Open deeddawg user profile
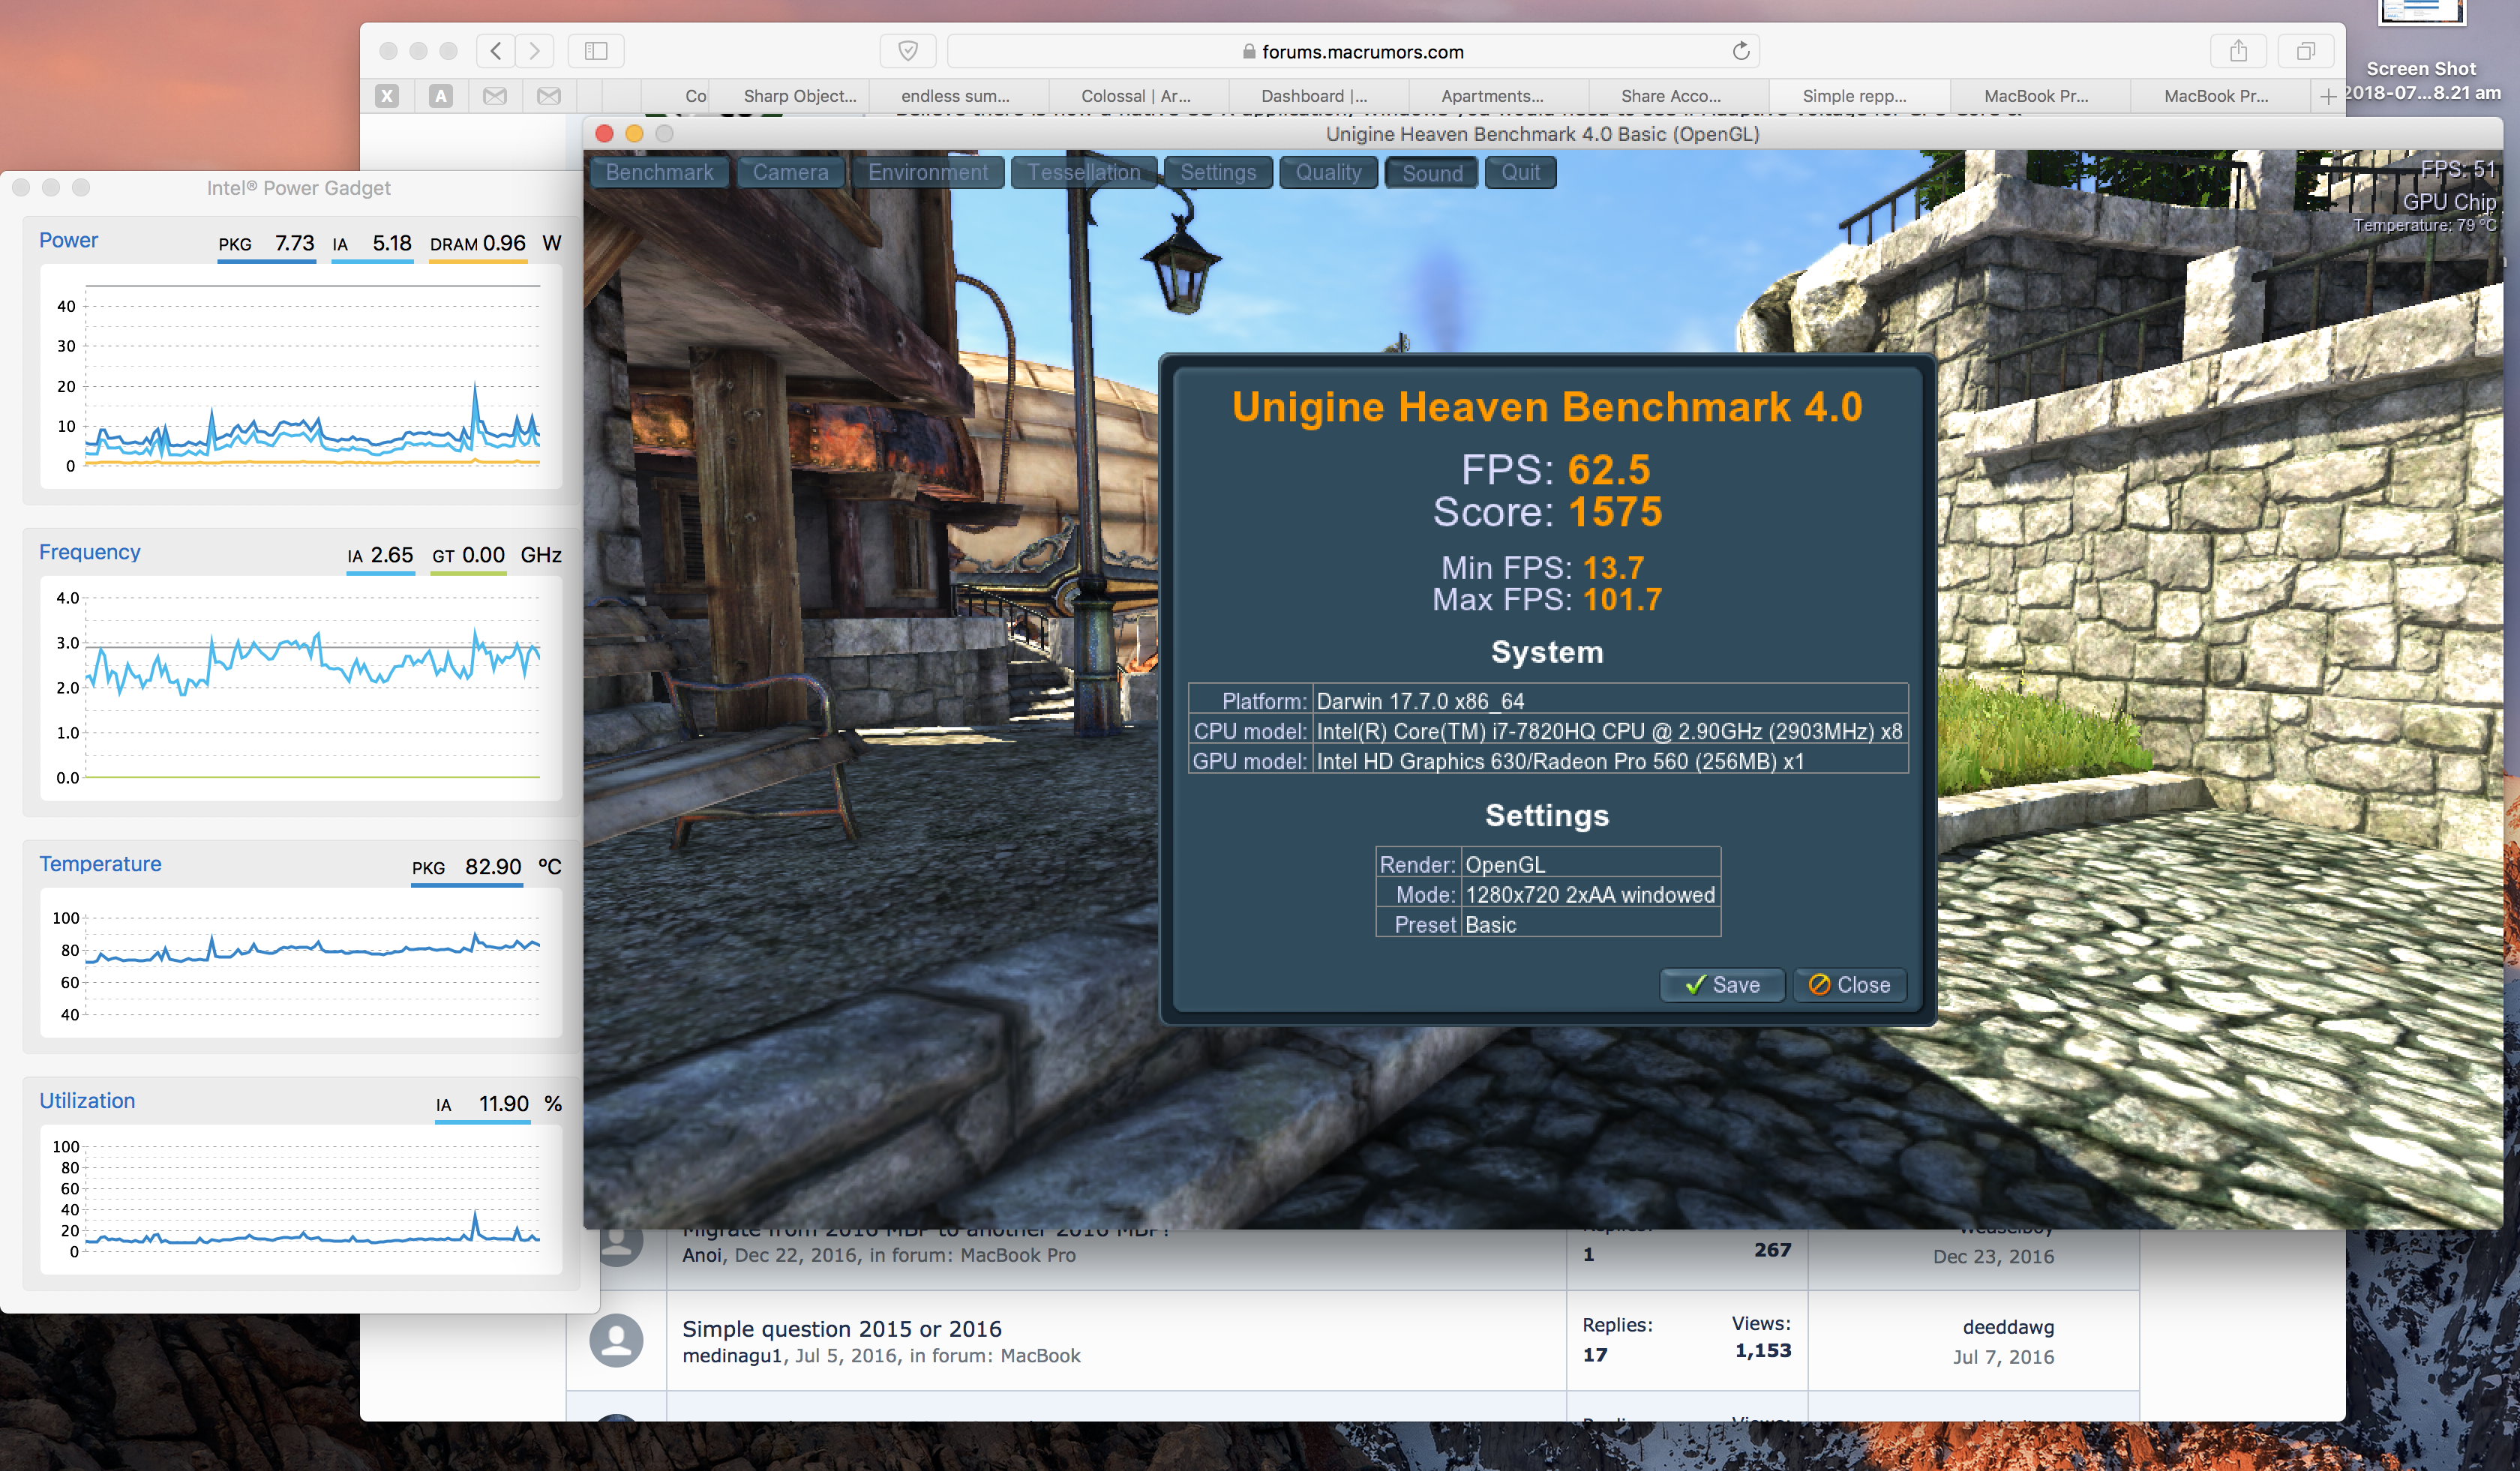 [2008, 1327]
